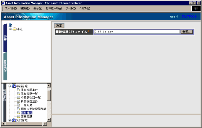Switch to the 部署 vertical tab
Screen dimensions: 202x128
point(5,38)
